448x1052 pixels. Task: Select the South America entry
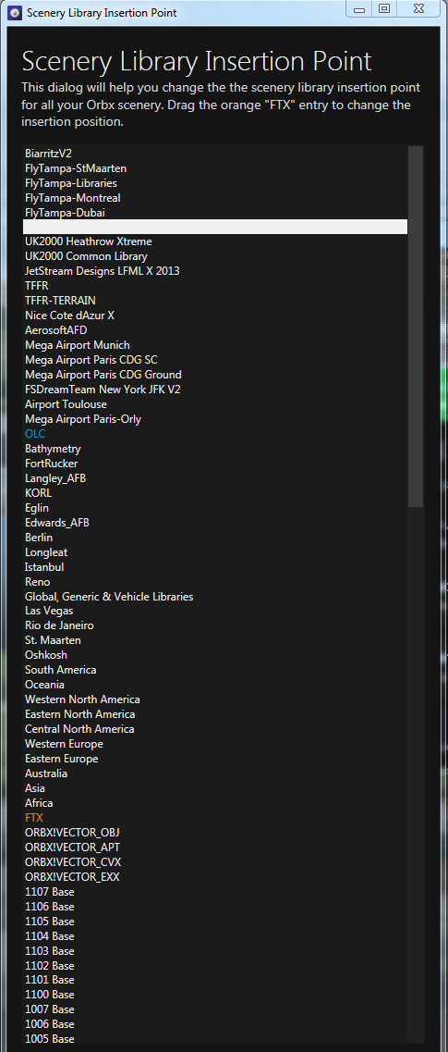point(61,670)
